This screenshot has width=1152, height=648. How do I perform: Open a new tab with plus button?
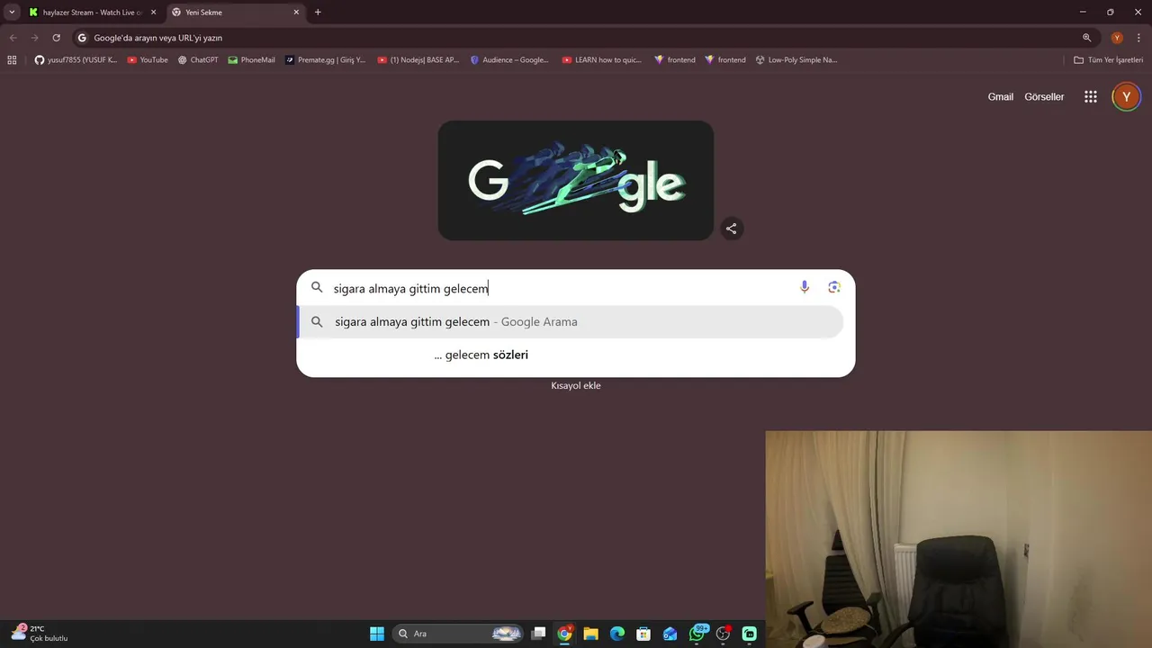point(318,13)
